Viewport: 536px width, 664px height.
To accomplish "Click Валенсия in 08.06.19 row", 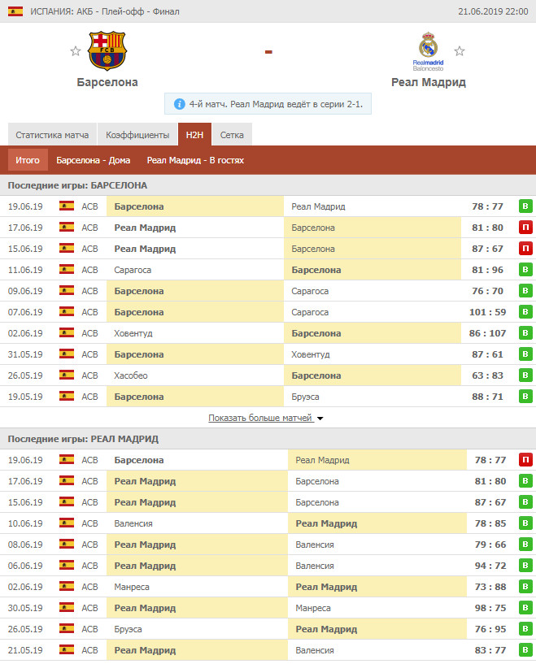I will pos(315,545).
